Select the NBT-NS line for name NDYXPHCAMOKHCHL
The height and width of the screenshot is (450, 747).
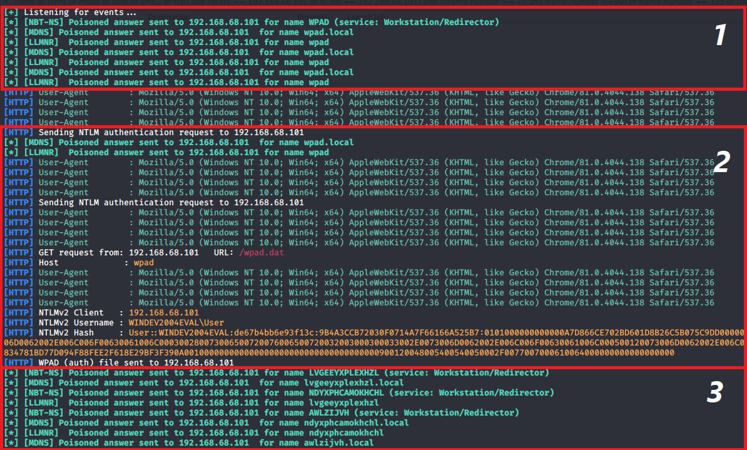pyautogui.click(x=279, y=393)
